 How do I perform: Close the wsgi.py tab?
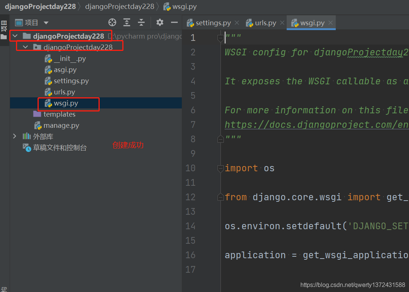331,23
